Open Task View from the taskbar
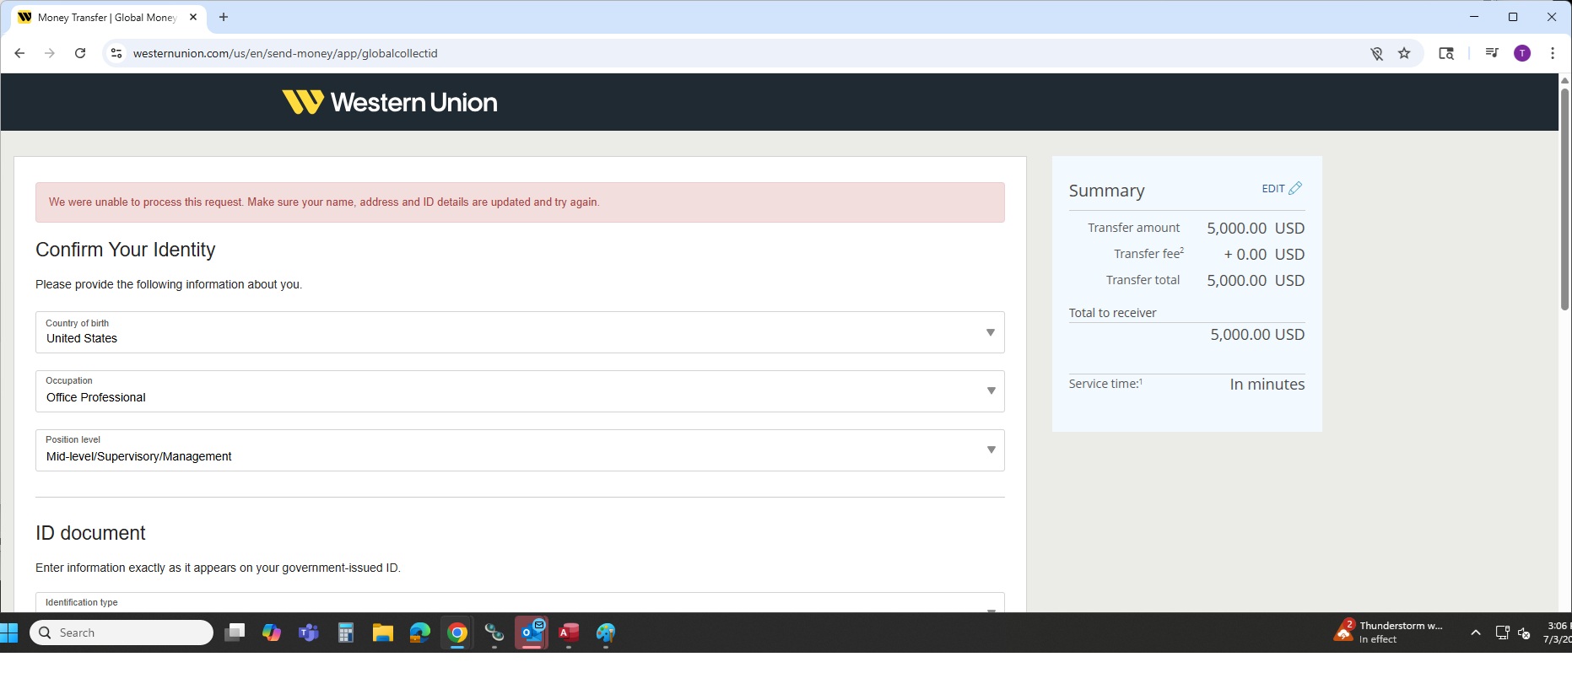This screenshot has height=673, width=1572. click(x=235, y=633)
